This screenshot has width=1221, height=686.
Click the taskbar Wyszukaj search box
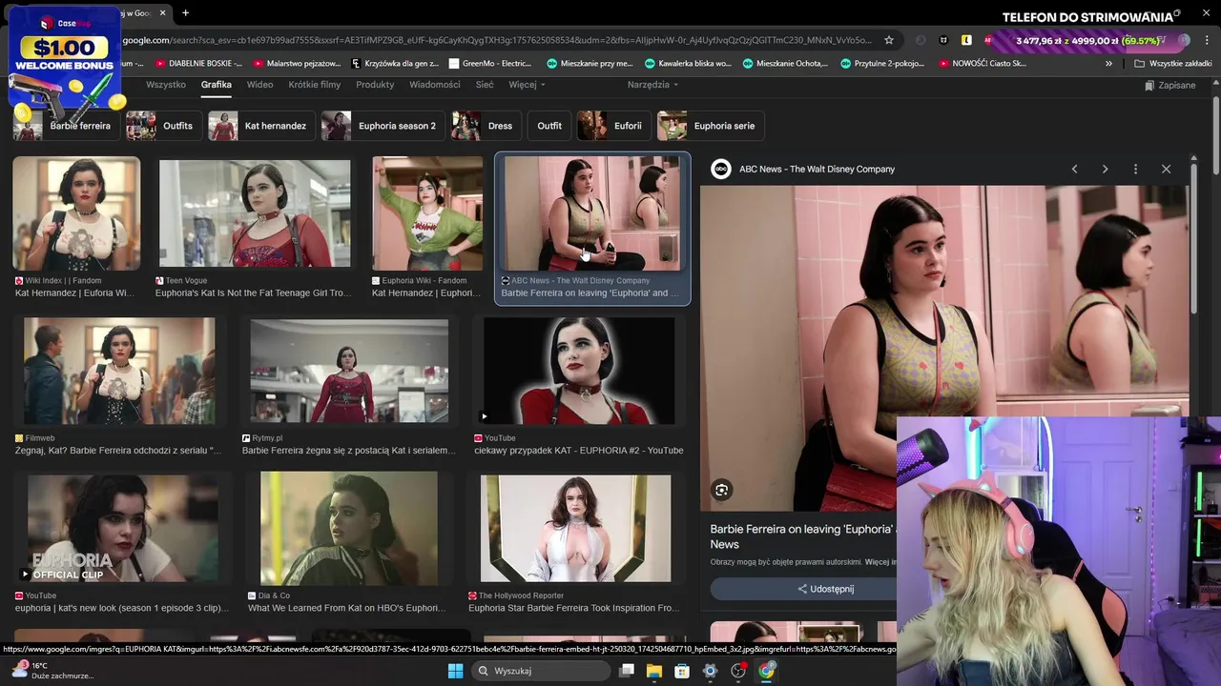tap(542, 671)
